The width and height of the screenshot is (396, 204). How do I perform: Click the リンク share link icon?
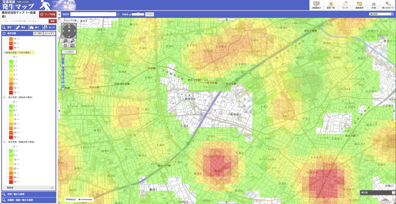[x=345, y=5]
